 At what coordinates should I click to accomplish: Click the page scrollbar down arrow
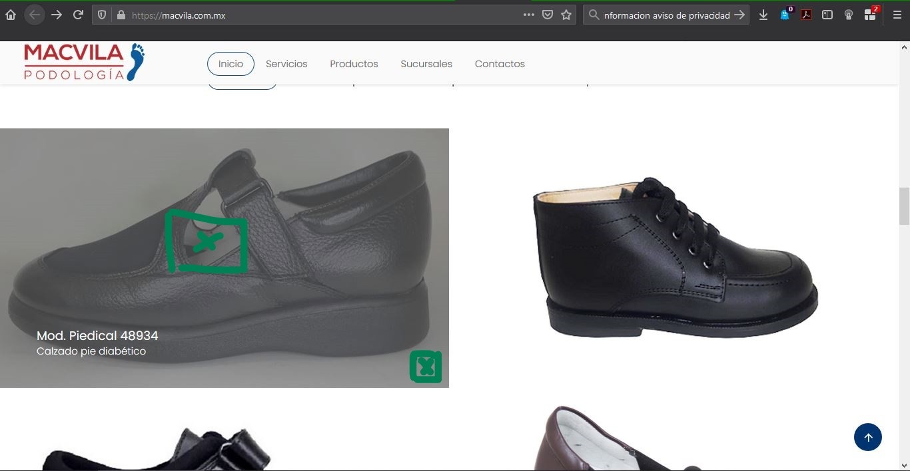point(905,465)
